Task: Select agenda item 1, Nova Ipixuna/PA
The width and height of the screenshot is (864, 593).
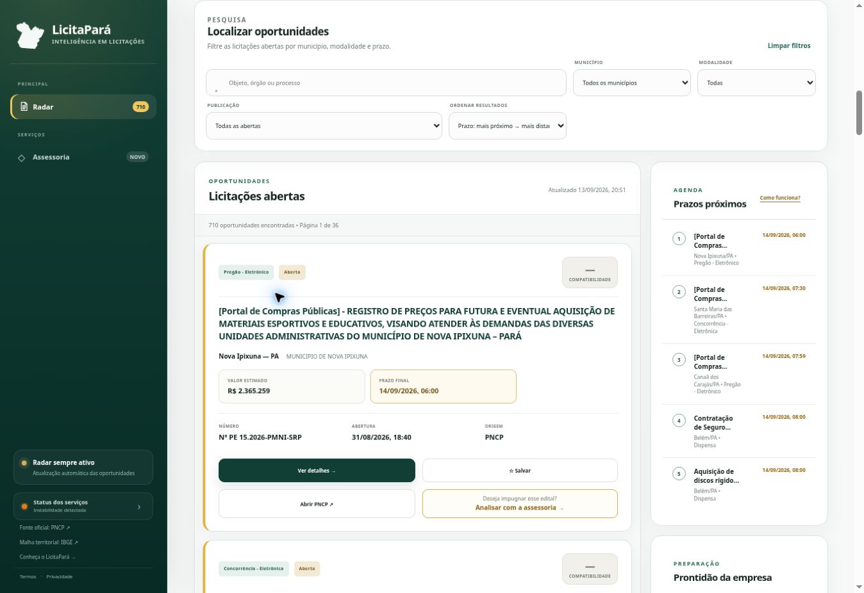Action: [739, 249]
